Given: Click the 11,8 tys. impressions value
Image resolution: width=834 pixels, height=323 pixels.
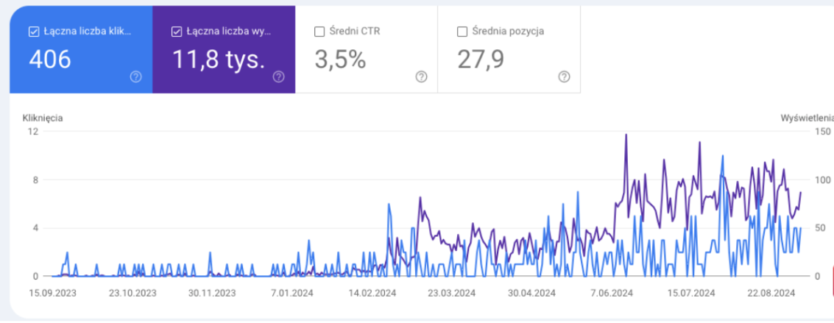Looking at the screenshot, I should pos(219,60).
